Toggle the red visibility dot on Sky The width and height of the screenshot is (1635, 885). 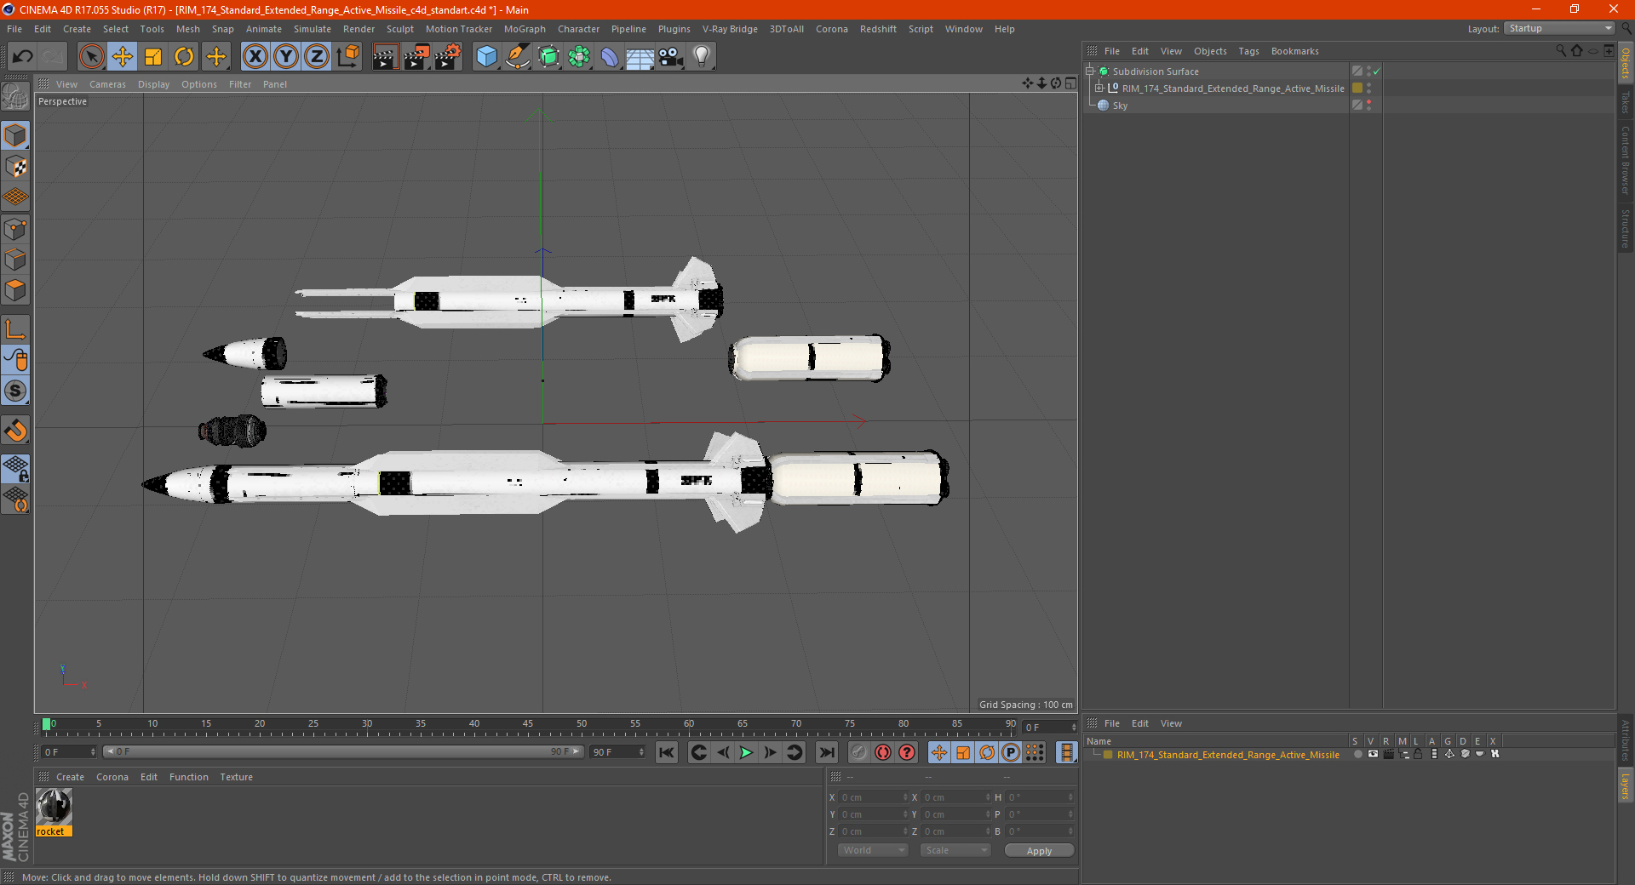(1368, 101)
